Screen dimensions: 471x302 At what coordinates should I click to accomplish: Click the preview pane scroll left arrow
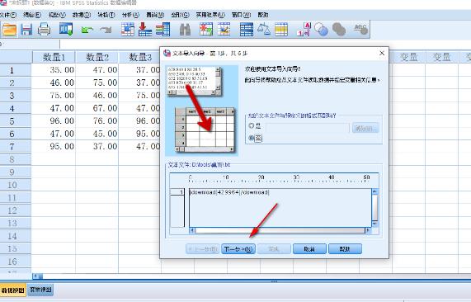point(192,230)
